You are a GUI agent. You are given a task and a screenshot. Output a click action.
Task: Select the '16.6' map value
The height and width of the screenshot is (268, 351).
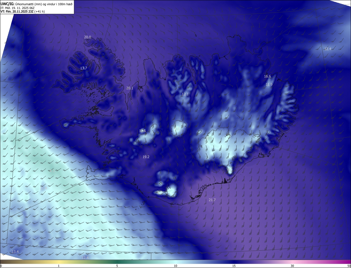(x=267, y=76)
